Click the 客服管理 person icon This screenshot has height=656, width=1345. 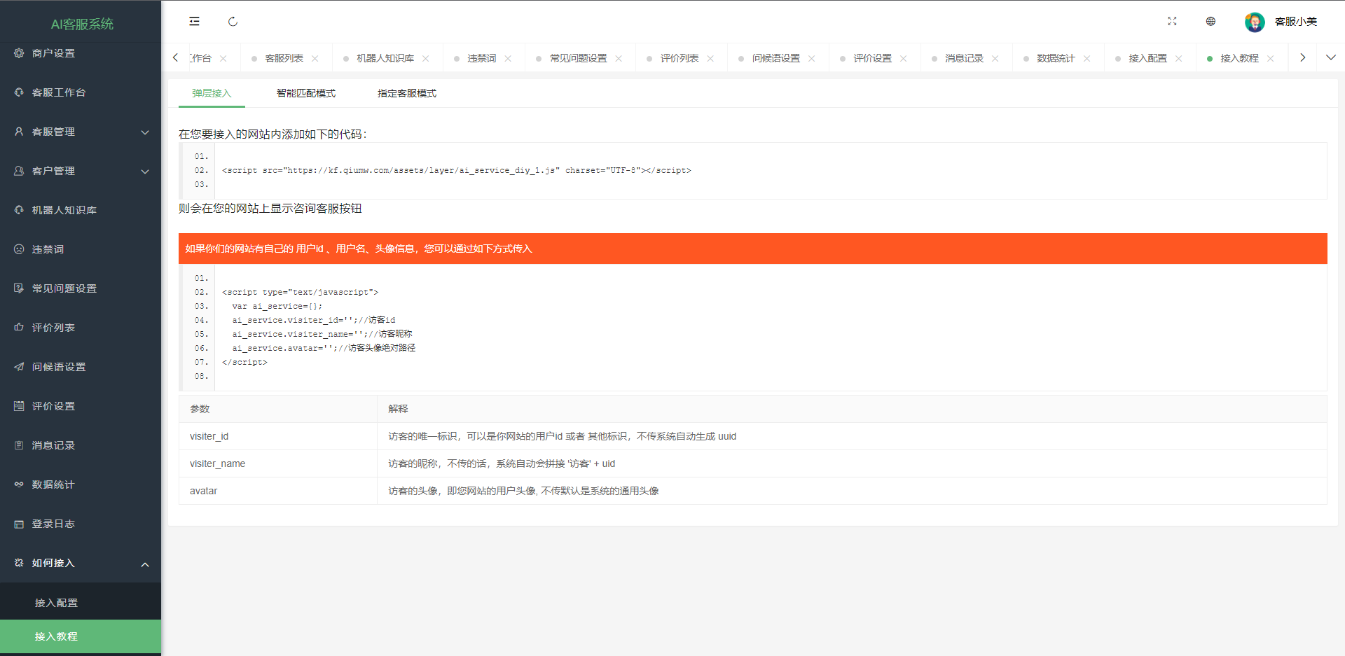(19, 132)
